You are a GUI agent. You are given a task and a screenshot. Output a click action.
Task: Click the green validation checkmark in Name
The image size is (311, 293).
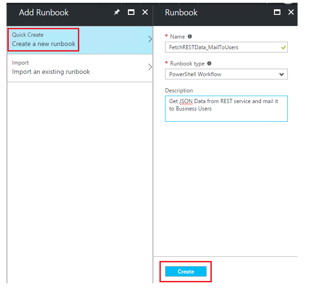pyautogui.click(x=284, y=47)
